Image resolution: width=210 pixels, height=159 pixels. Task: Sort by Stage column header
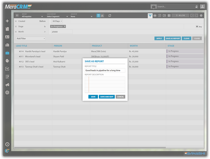pyautogui.click(x=171, y=46)
